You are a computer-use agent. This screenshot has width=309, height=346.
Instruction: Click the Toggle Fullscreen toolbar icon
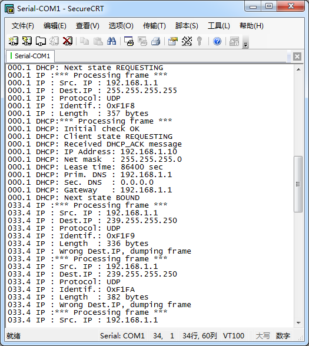coord(234,41)
